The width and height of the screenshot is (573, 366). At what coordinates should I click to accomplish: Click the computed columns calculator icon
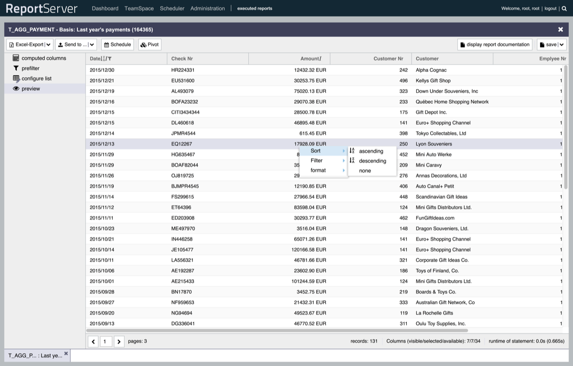coord(16,58)
